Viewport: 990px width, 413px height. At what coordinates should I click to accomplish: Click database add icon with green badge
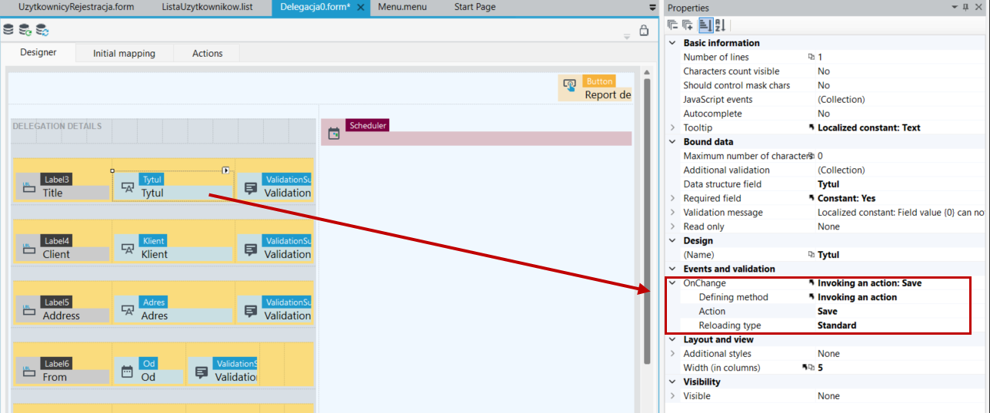point(25,30)
